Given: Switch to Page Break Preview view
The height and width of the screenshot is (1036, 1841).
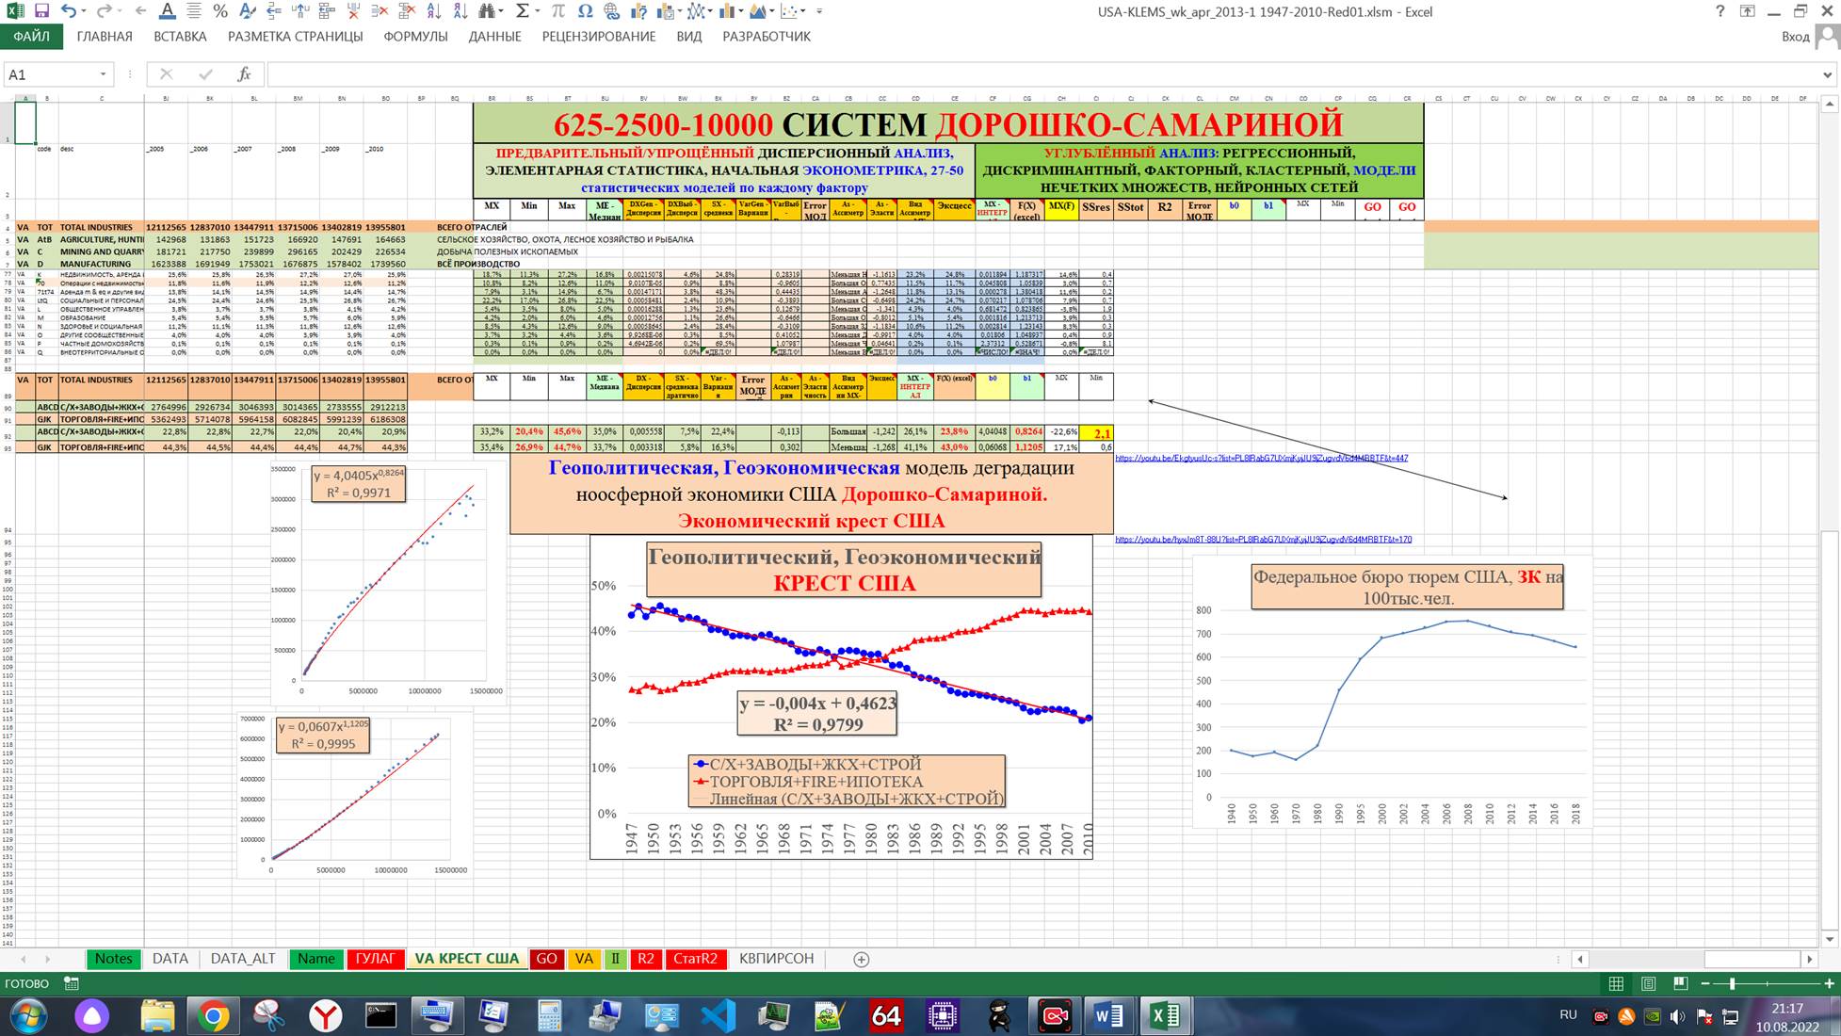Looking at the screenshot, I should [1680, 983].
